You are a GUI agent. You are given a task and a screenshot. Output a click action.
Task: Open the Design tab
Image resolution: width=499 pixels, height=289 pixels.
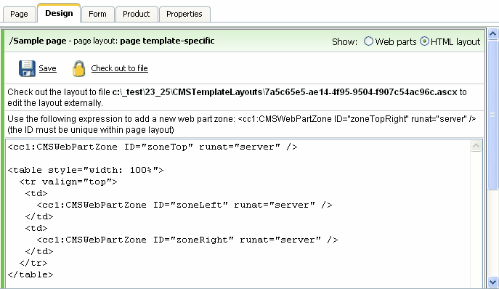pyautogui.click(x=59, y=13)
